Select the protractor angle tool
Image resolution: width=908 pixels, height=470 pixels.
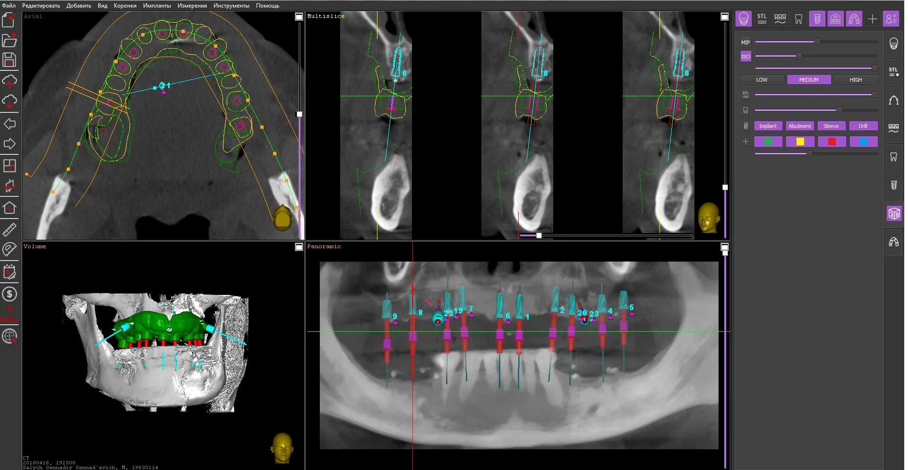[9, 249]
